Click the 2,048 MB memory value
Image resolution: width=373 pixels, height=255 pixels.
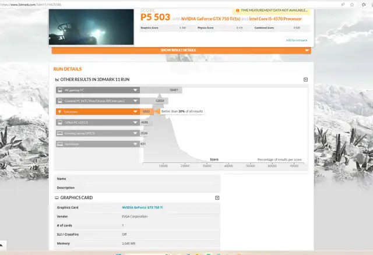128,243
